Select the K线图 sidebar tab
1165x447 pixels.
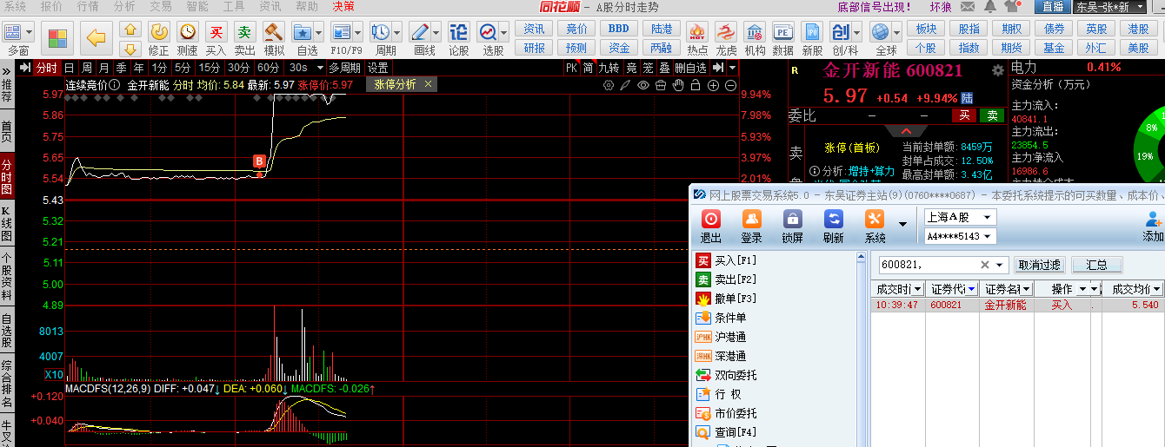[7, 223]
